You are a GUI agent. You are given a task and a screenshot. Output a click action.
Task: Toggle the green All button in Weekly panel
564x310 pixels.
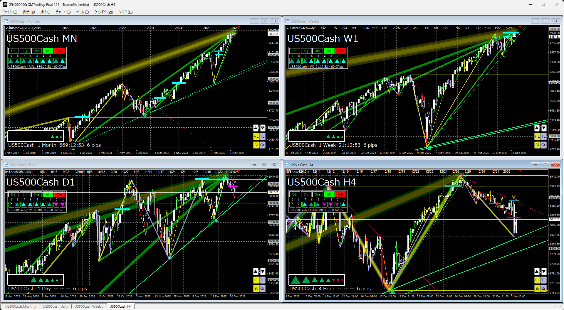coord(329,51)
